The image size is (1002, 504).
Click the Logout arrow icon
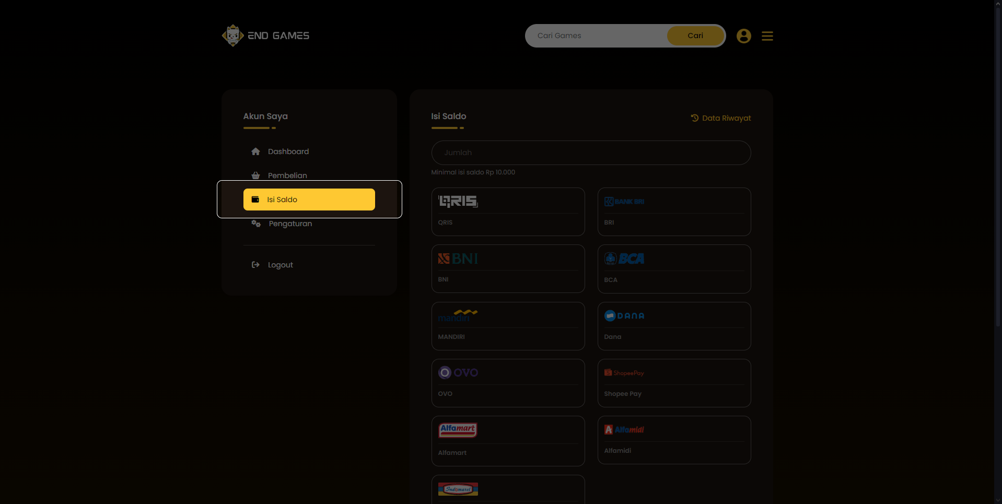point(255,265)
